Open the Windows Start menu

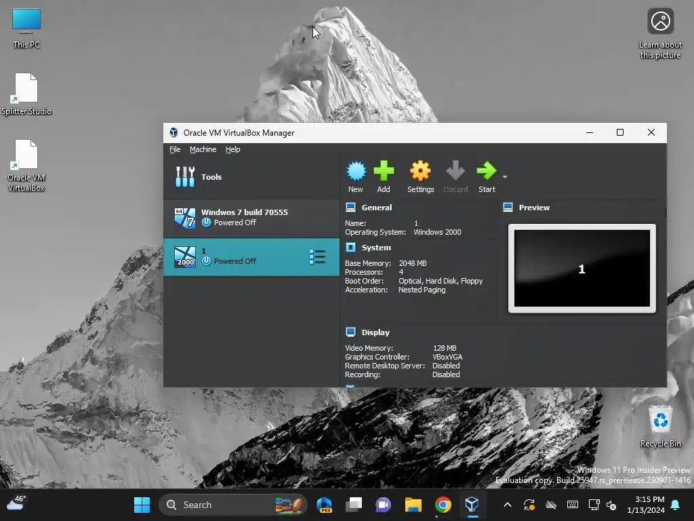(142, 505)
